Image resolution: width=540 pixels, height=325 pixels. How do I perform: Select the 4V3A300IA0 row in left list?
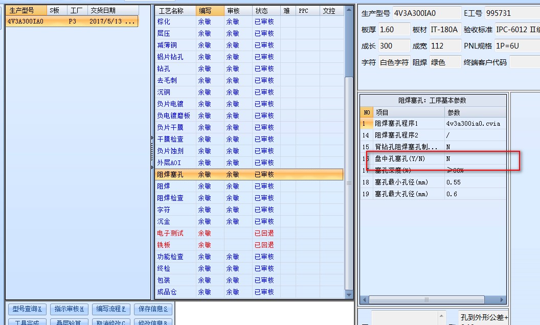click(72, 21)
